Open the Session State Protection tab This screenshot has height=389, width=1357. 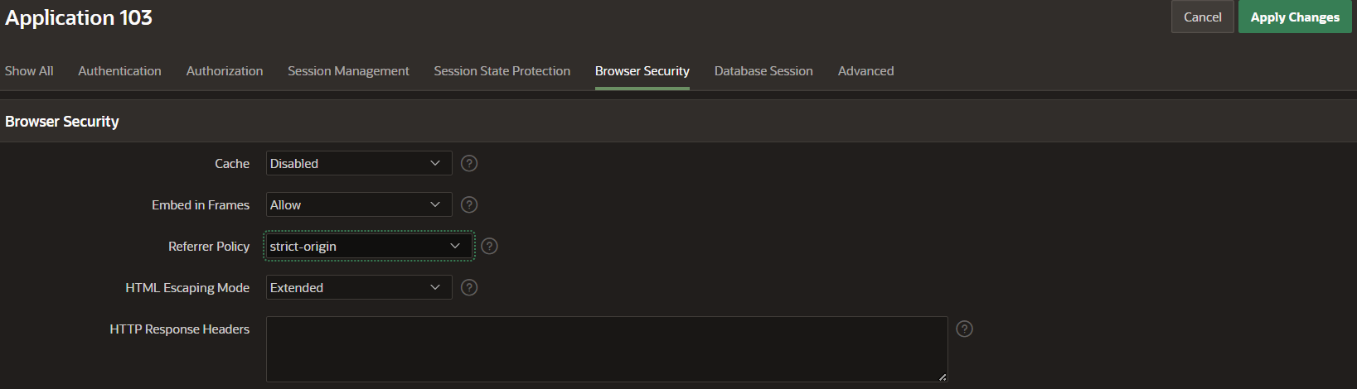coord(502,71)
